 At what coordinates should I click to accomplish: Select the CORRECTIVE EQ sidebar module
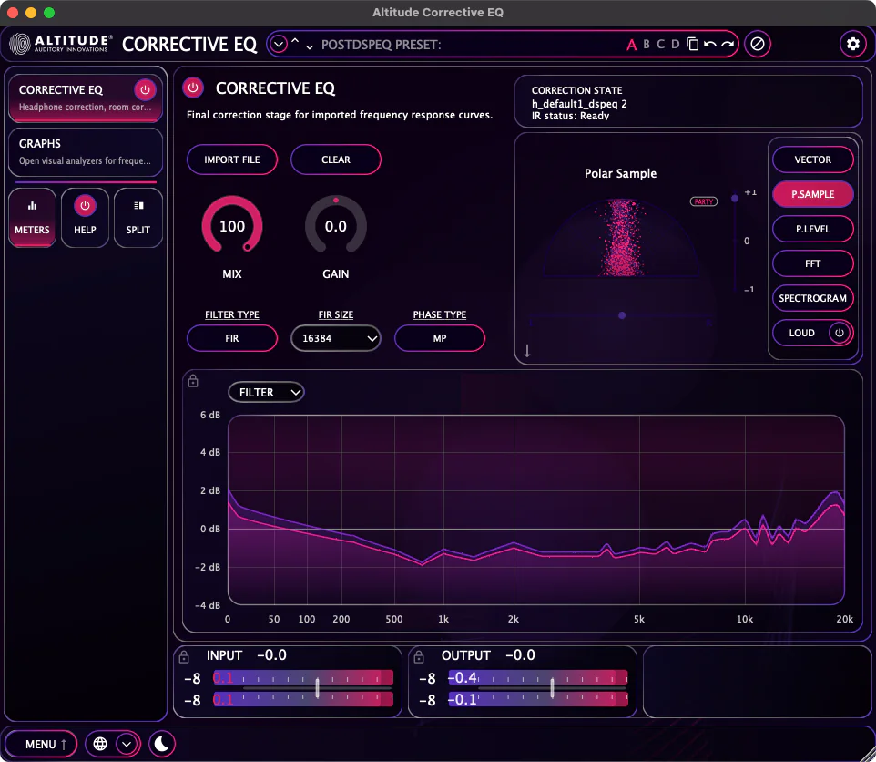86,98
